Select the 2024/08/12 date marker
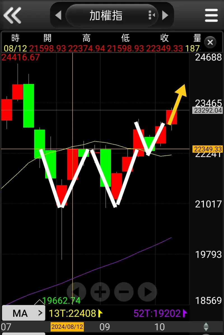224x335 pixels. [x=67, y=327]
